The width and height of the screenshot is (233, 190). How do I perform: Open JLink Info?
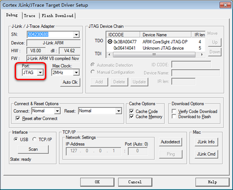click(206, 142)
